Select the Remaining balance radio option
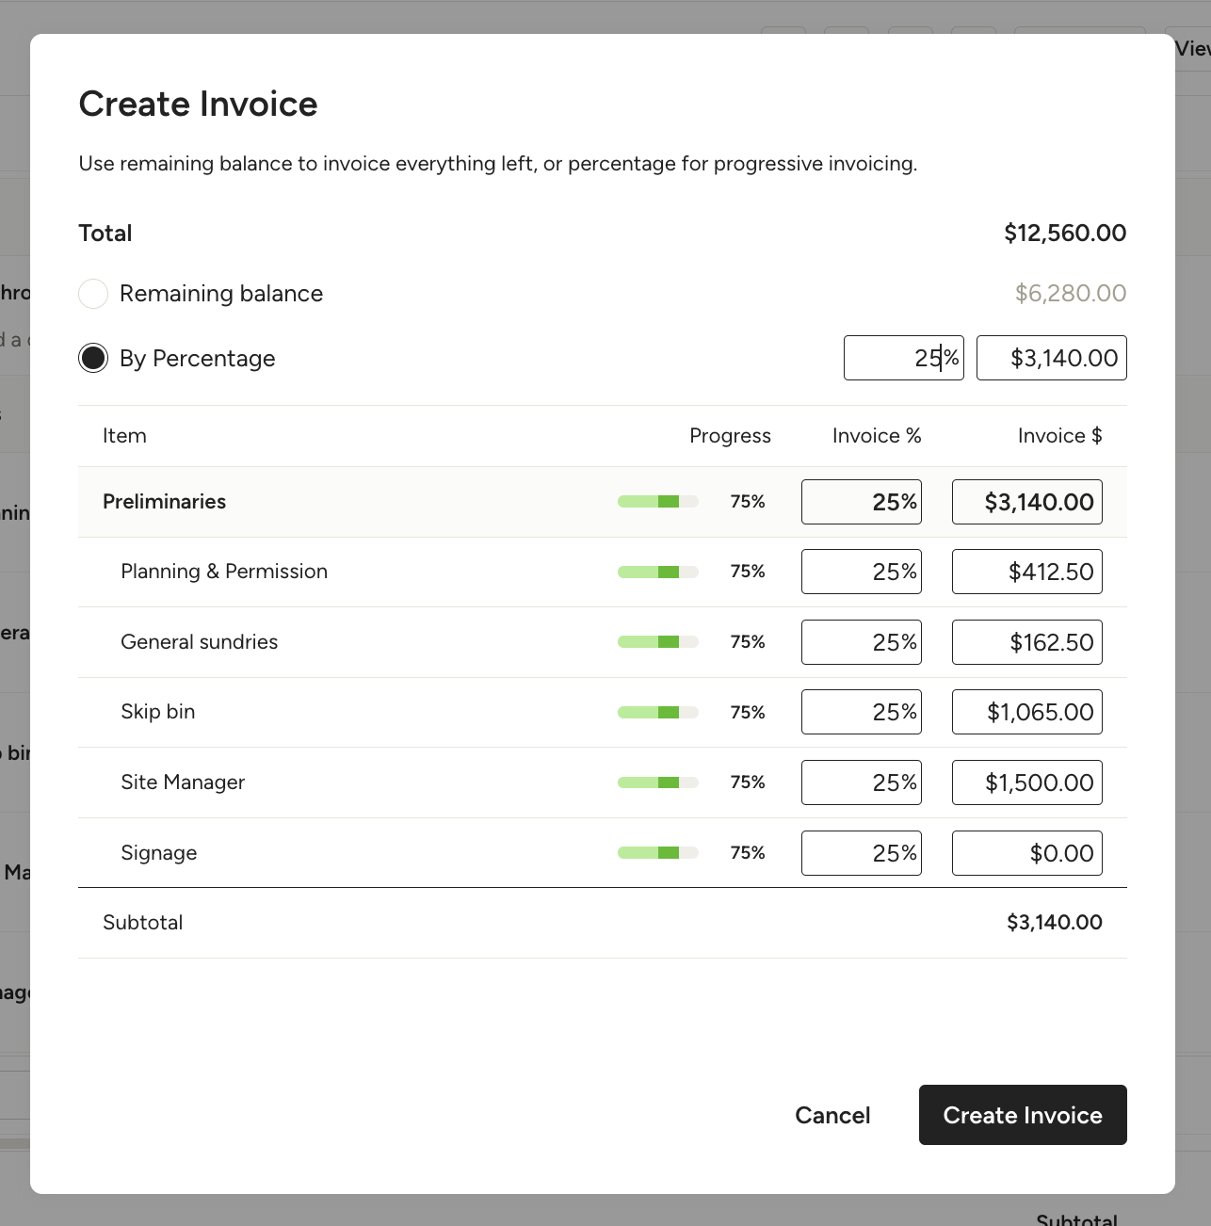Image resolution: width=1211 pixels, height=1226 pixels. click(x=93, y=294)
